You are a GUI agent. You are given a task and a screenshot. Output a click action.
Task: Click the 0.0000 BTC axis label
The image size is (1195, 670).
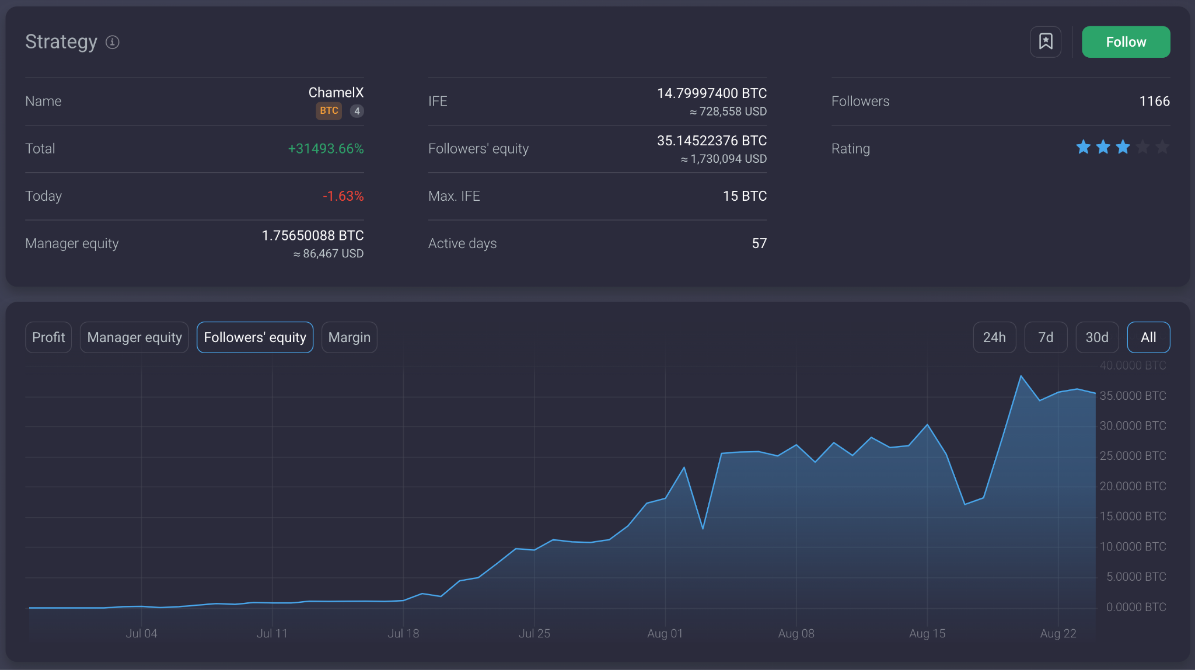coord(1136,607)
